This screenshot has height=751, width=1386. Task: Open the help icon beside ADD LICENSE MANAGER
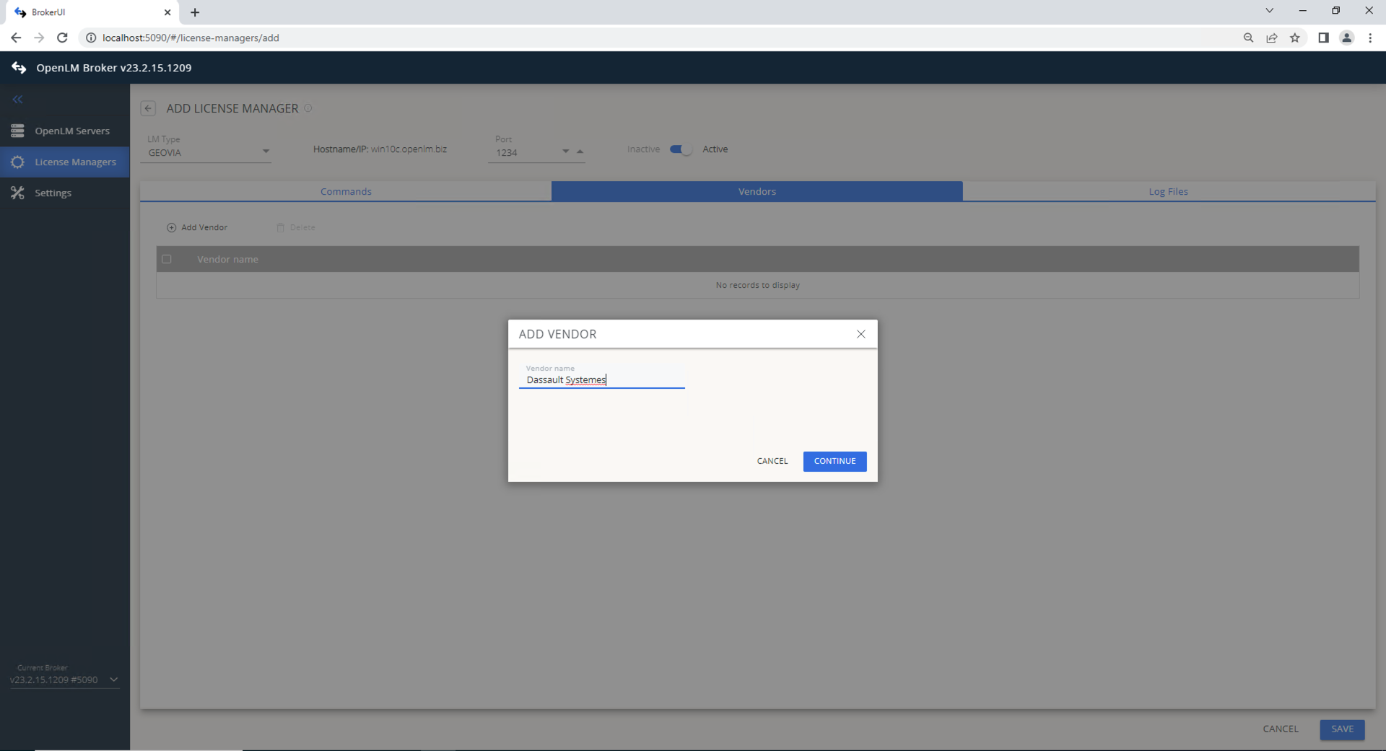click(x=309, y=108)
